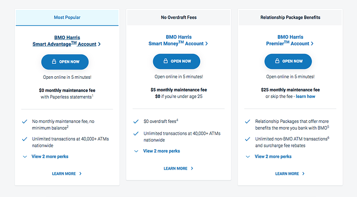Screen dimensions: 357x197
Task: Click lock icon on Smart Advantage Open Now
Action: (x=54, y=62)
